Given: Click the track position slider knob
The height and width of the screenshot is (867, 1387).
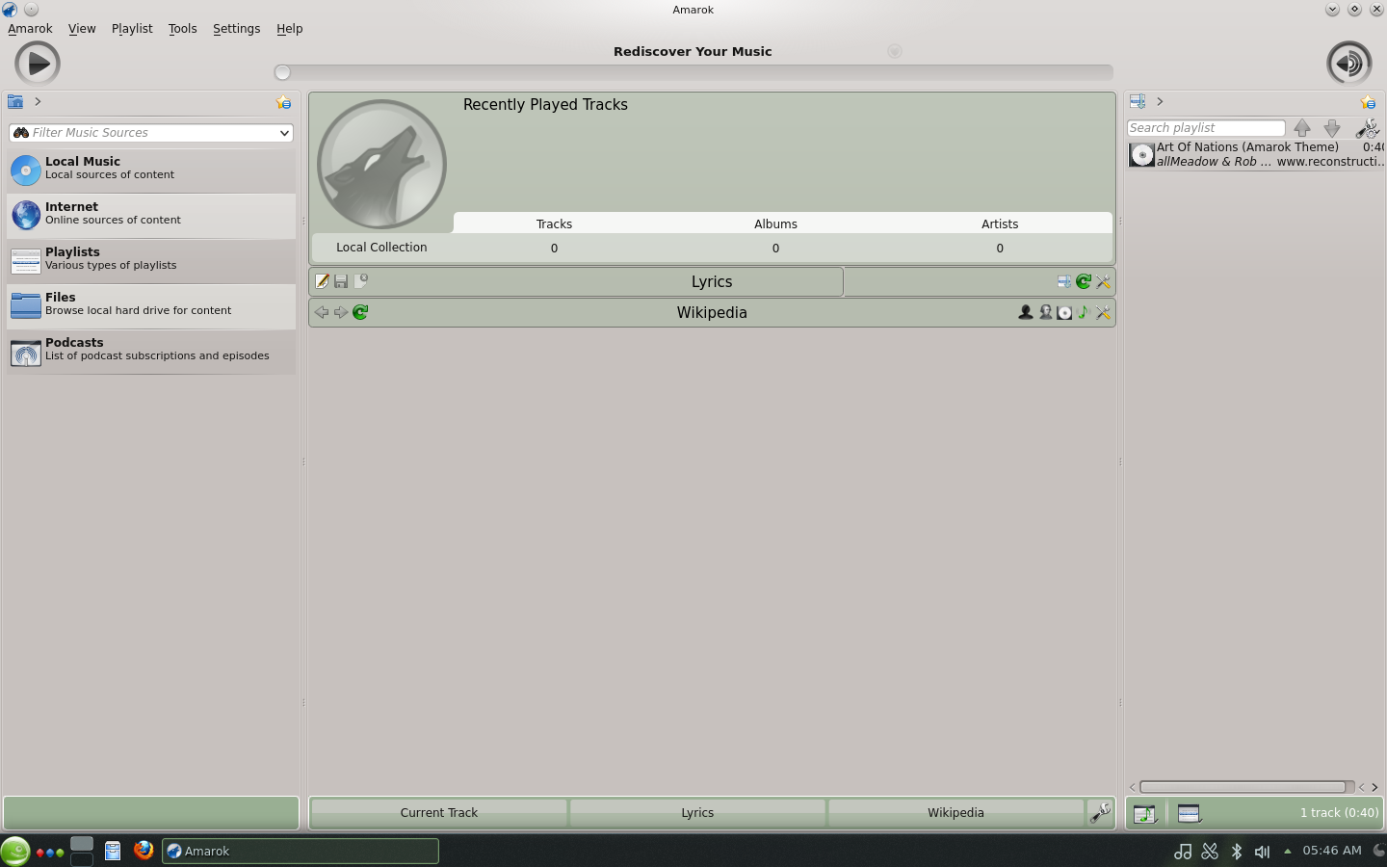Looking at the screenshot, I should coord(282,72).
